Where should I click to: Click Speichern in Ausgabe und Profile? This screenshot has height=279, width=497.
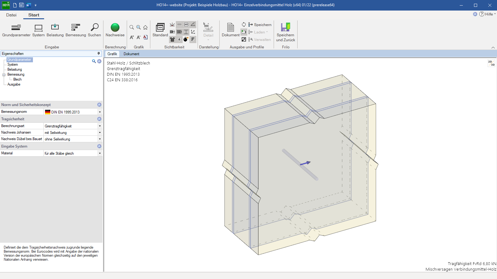[260, 24]
